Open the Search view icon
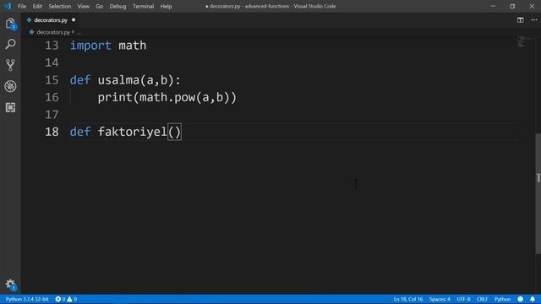The image size is (541, 304). point(10,44)
